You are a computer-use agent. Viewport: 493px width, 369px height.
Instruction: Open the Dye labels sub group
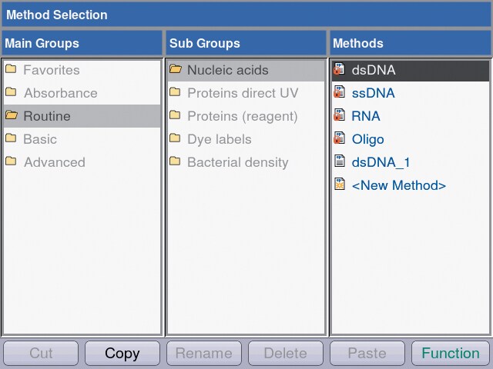point(246,139)
